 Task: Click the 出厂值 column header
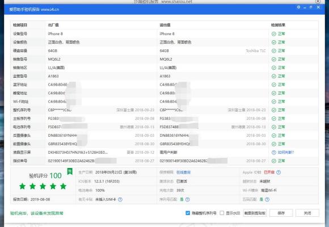[x=53, y=25]
